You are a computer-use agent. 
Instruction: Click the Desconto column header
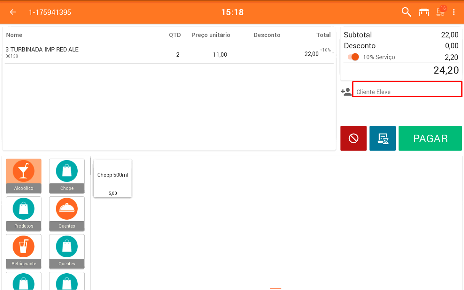point(267,35)
